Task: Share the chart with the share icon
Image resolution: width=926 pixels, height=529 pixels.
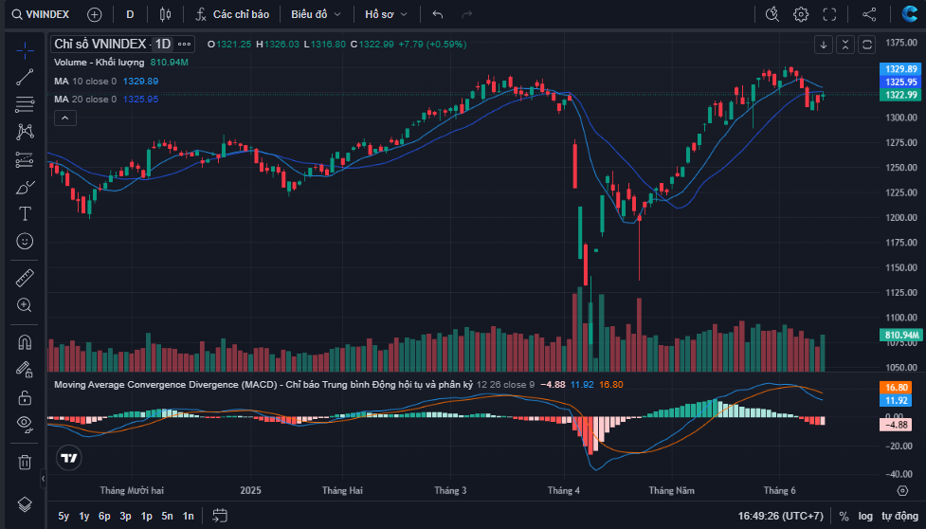Action: pyautogui.click(x=869, y=14)
